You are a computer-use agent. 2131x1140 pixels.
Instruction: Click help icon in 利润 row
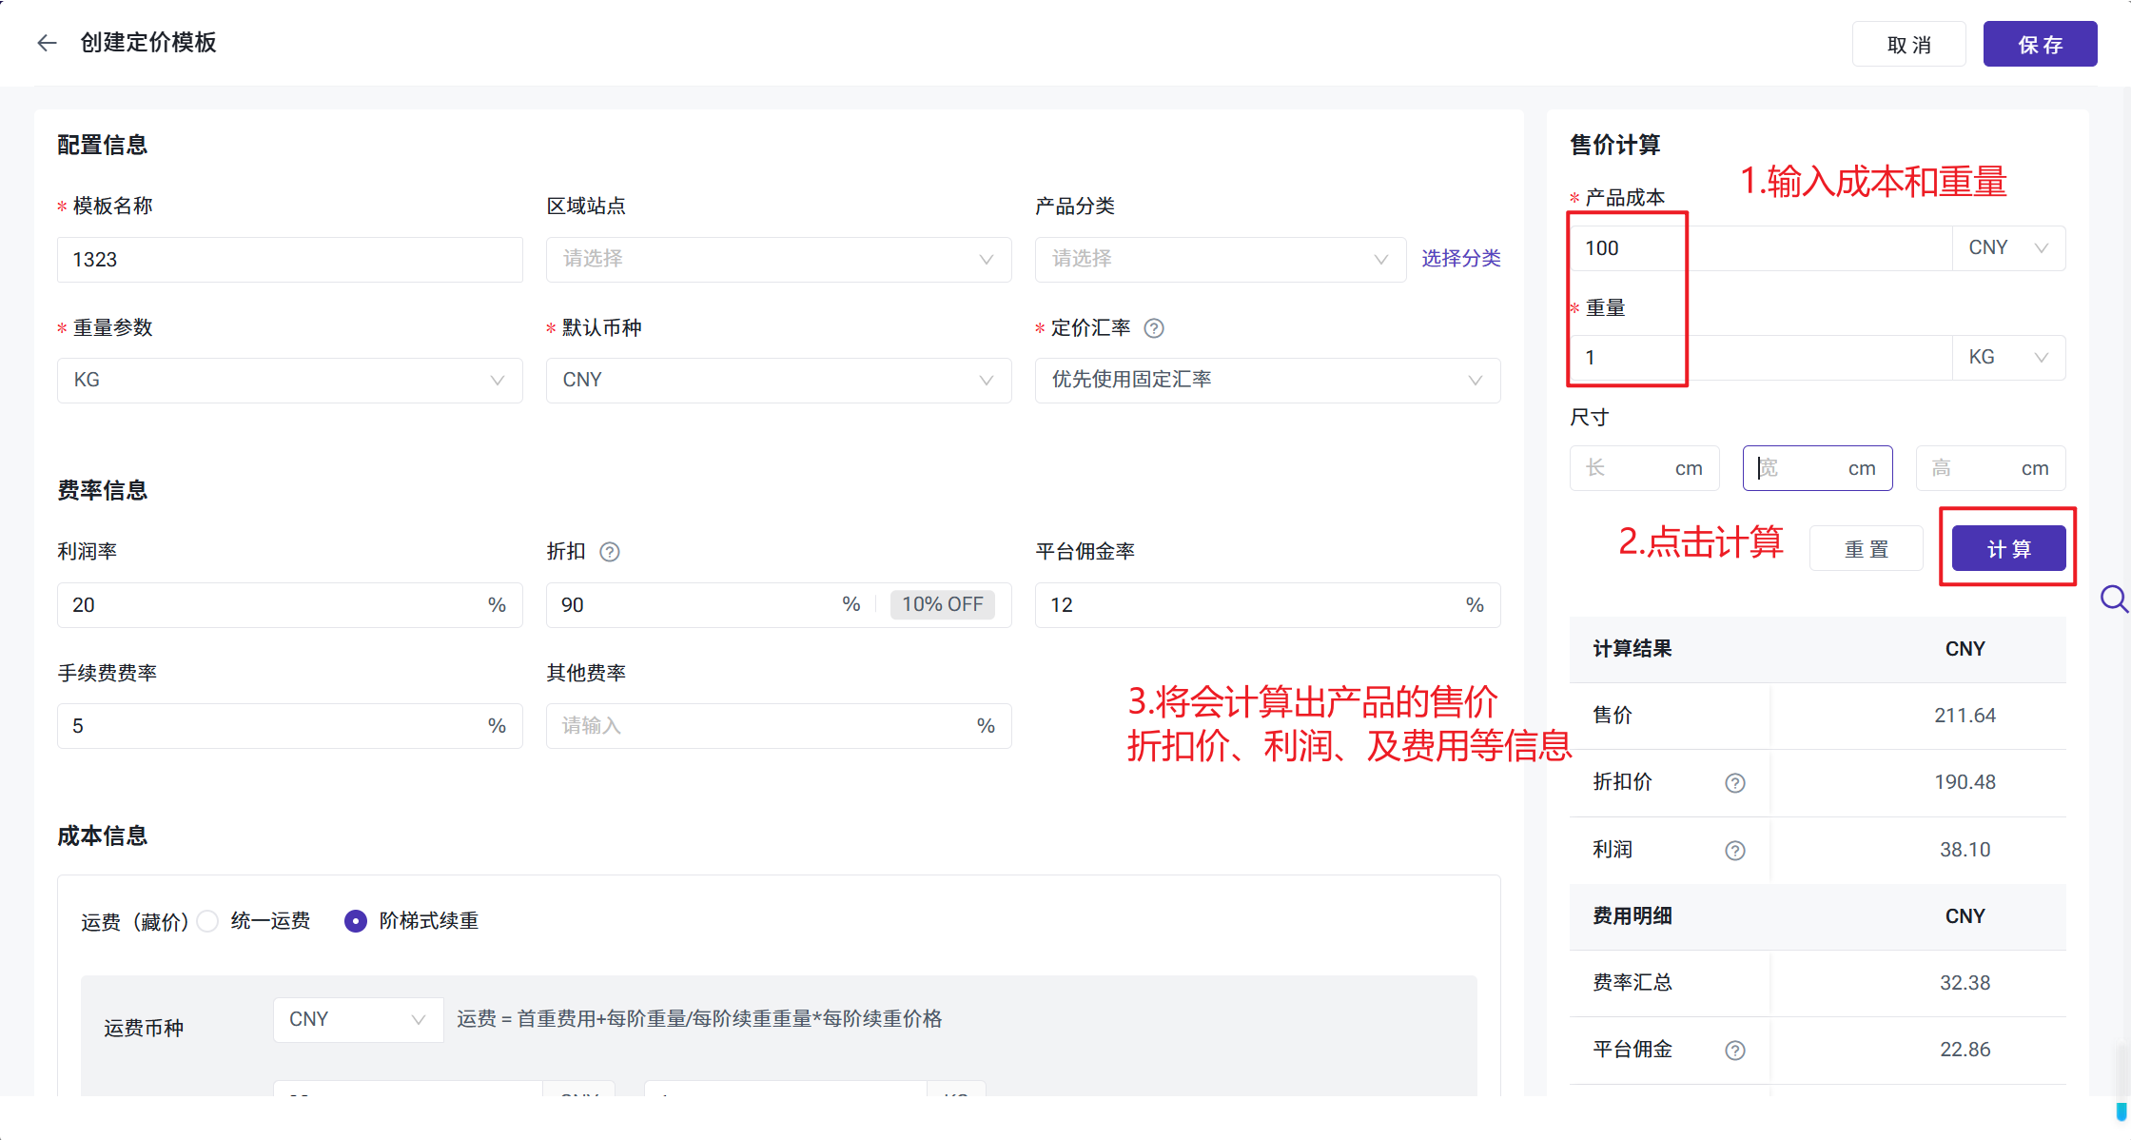pos(1735,851)
